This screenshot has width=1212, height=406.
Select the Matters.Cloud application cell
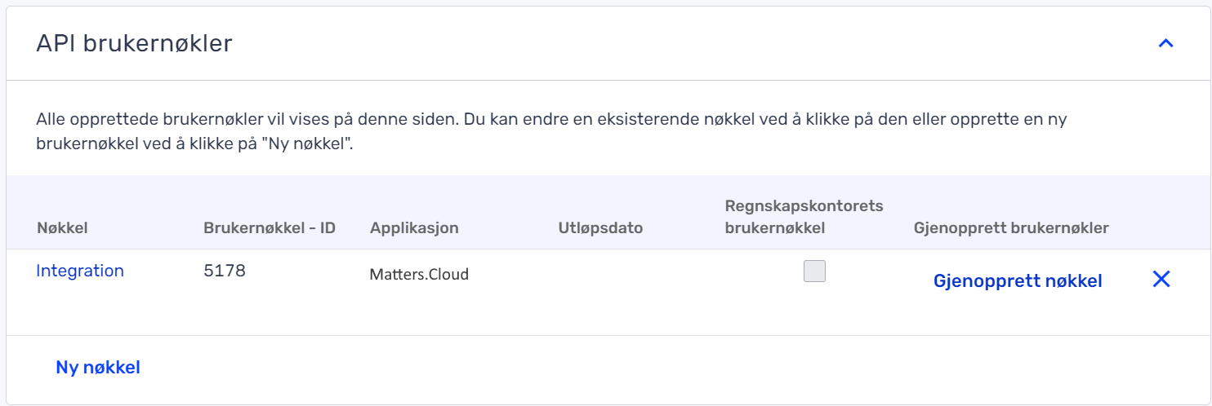point(420,275)
